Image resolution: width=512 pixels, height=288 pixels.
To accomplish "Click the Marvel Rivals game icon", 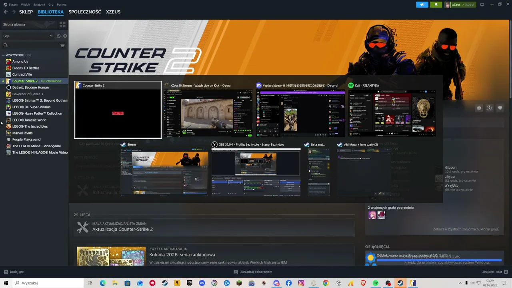I will coord(8,133).
